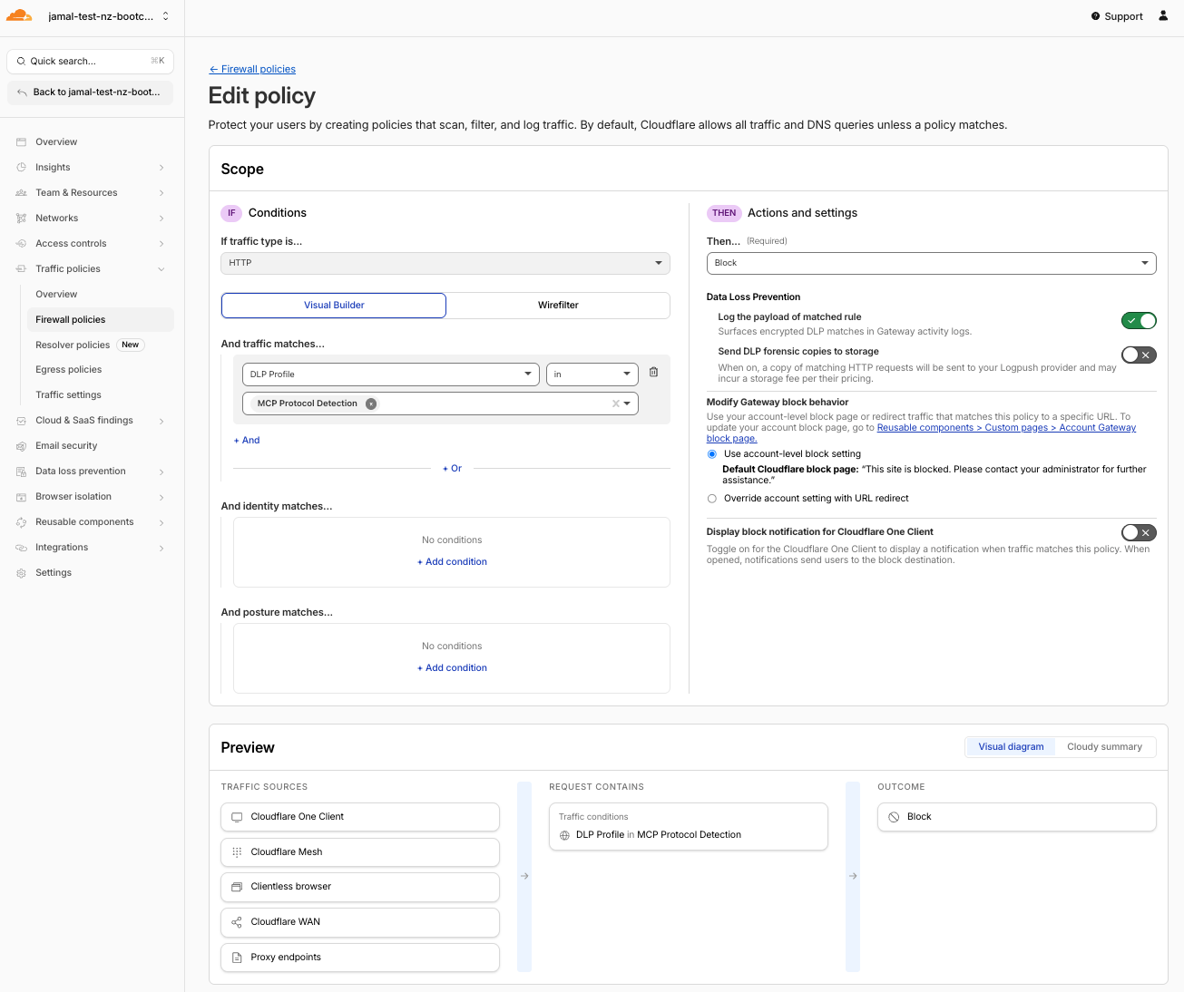This screenshot has width=1184, height=992.
Task: Expand the Browser isolation section
Action: (161, 497)
